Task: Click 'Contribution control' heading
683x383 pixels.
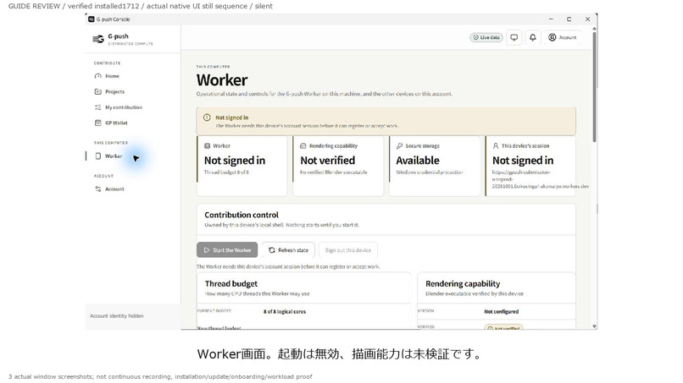Action: [242, 215]
